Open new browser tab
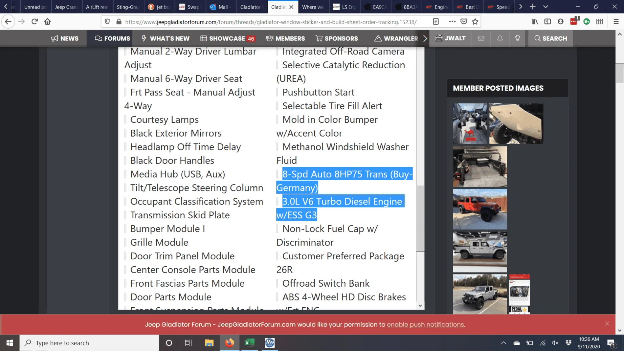 (533, 7)
